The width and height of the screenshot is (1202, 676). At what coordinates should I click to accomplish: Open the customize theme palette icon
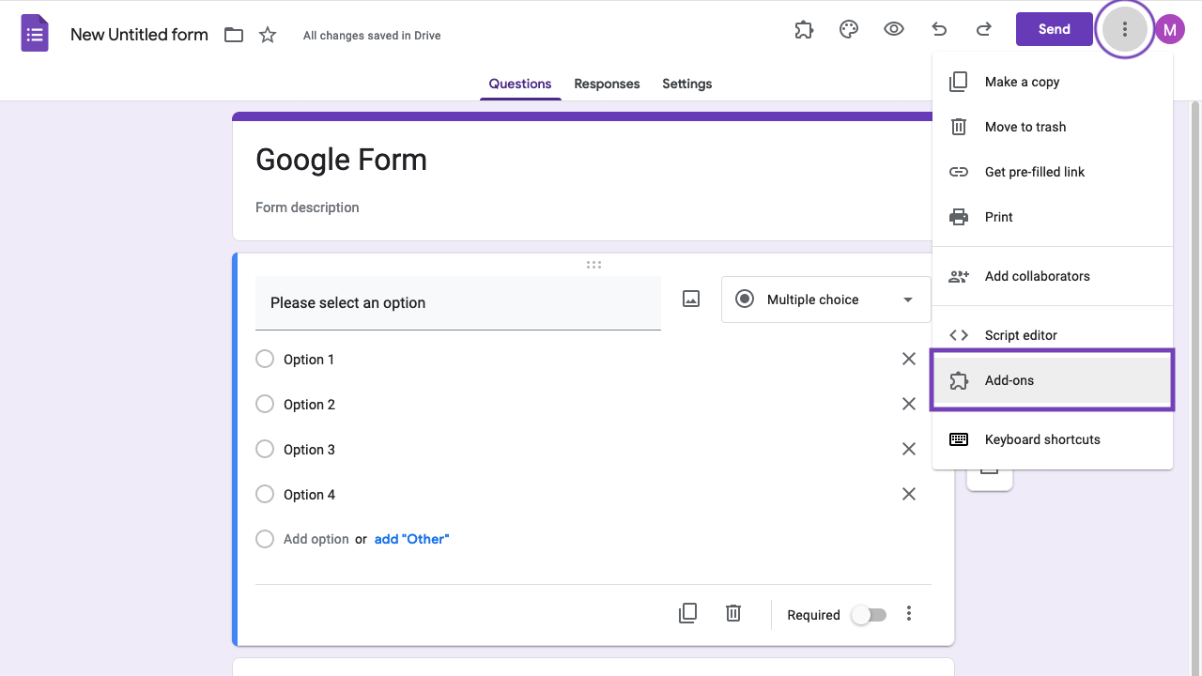click(849, 30)
